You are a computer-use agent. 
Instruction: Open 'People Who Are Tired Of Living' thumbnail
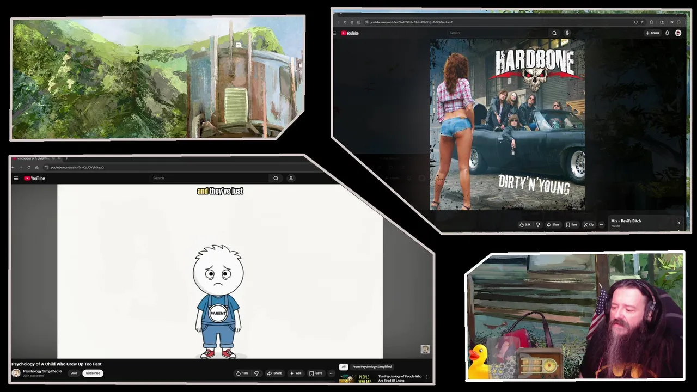[x=357, y=378]
